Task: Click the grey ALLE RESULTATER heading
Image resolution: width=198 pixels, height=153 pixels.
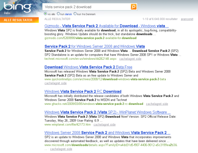Action: (57, 19)
